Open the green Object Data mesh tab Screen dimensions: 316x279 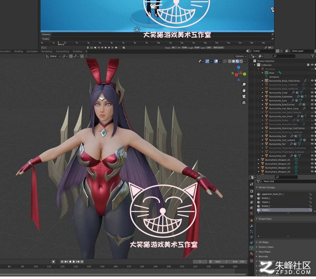(252, 248)
